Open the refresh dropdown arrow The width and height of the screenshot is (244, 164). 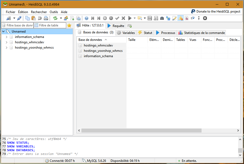61,18
